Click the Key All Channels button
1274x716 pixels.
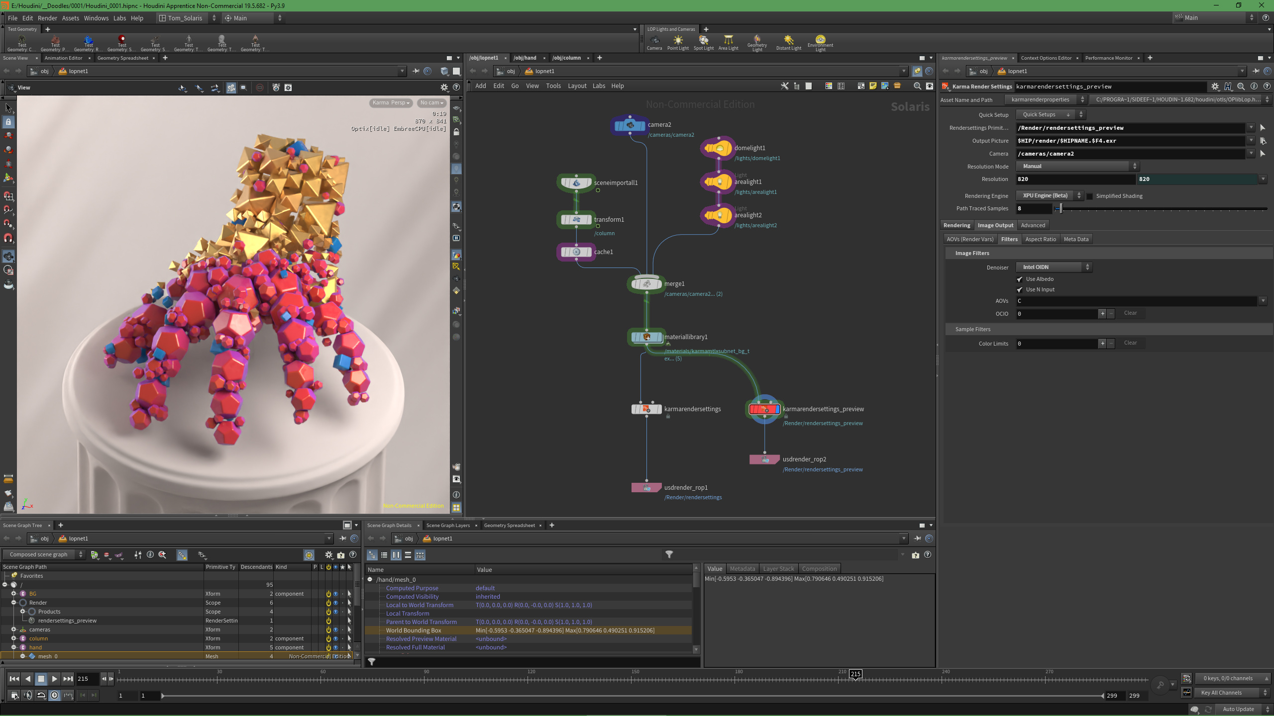click(x=1226, y=693)
